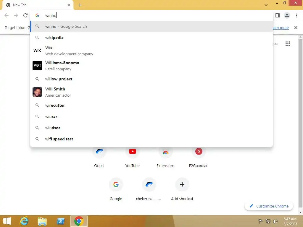Select the Will Smith suggestion
The height and width of the screenshot is (227, 303).
point(151,92)
